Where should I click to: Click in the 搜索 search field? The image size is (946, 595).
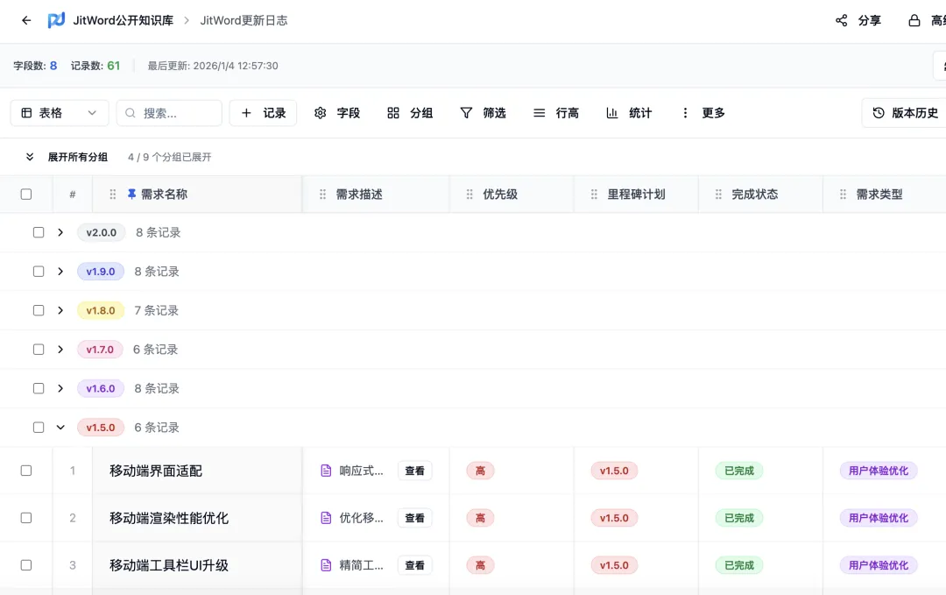169,113
